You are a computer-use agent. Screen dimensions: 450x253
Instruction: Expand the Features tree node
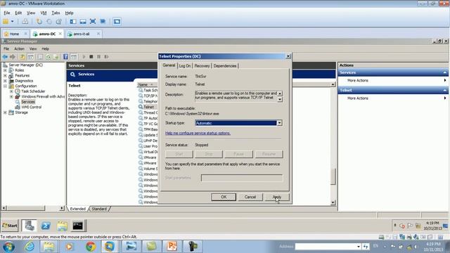pos(5,75)
